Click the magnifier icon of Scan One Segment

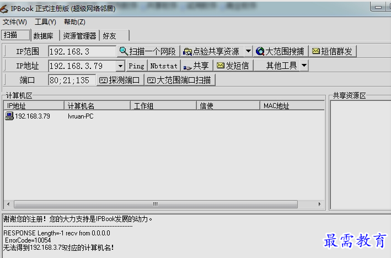pos(124,51)
